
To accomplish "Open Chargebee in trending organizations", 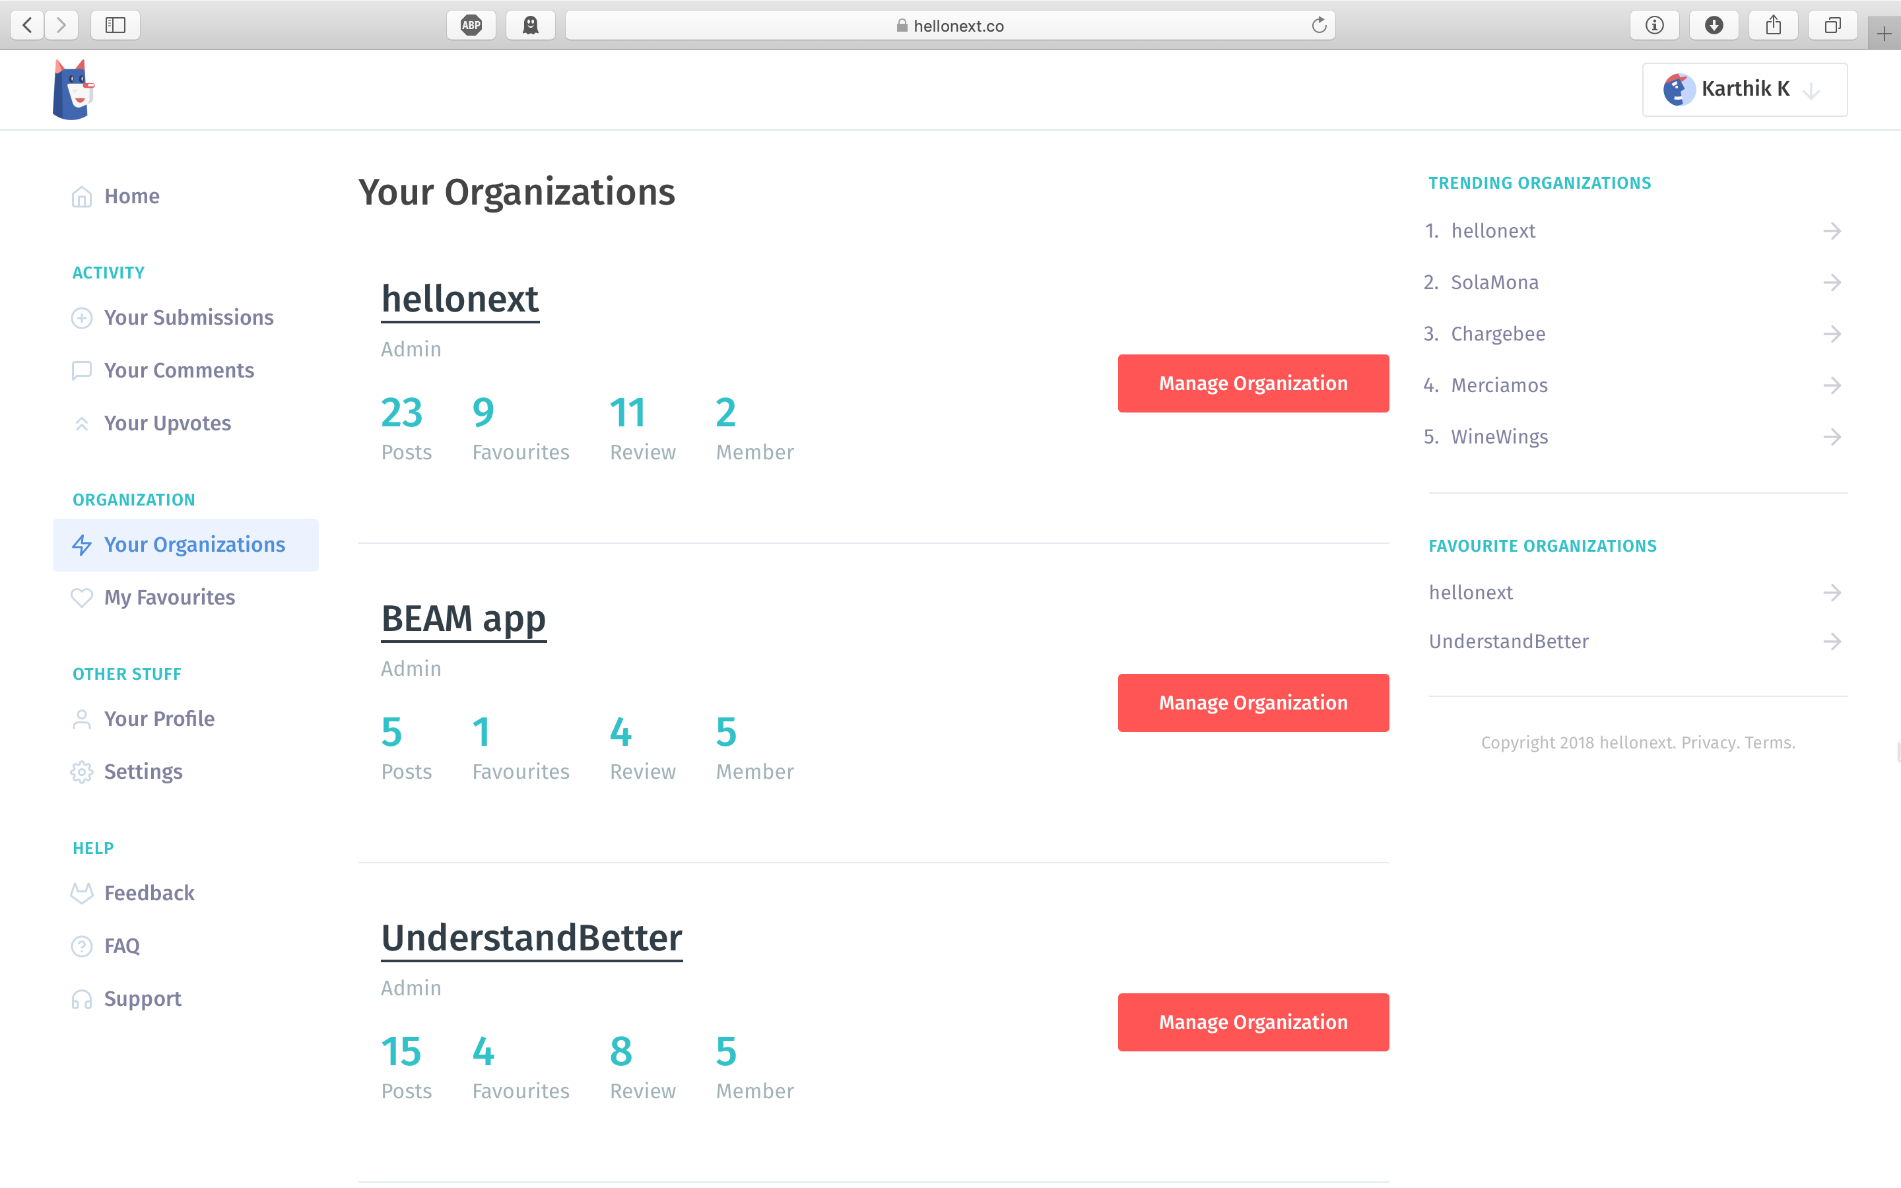I will pyautogui.click(x=1497, y=334).
